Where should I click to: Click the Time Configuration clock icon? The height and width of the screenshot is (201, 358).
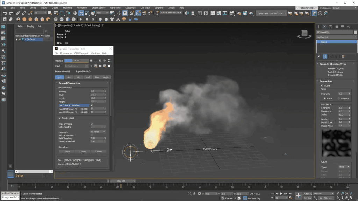pyautogui.click(x=291, y=198)
